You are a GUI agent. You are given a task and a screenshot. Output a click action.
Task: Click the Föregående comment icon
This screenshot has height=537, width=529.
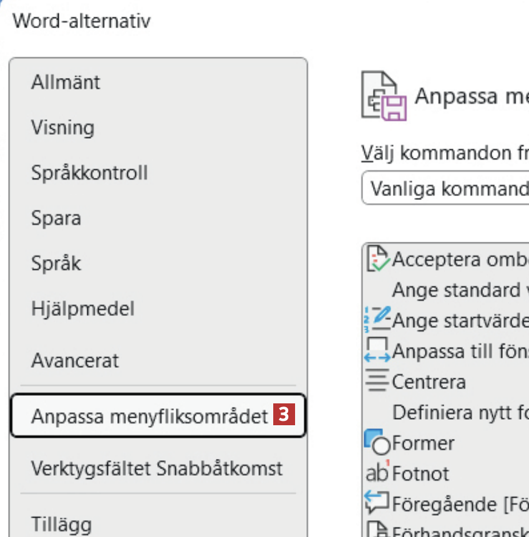tap(377, 503)
